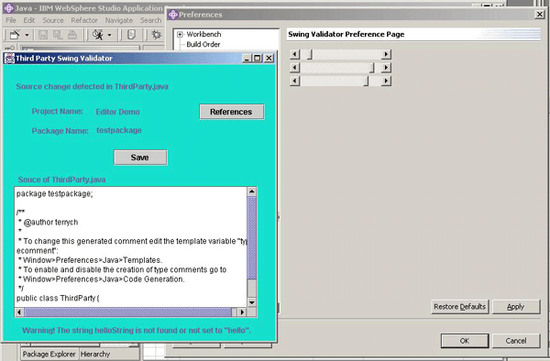
Task: Click the 'Editor Demo' project name value
Action: [x=118, y=112]
